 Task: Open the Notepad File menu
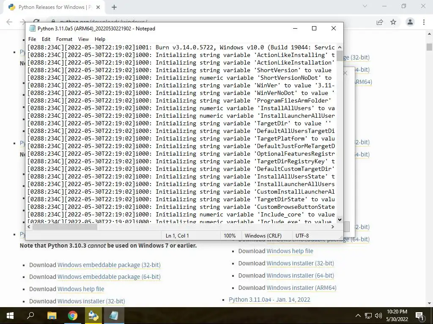point(32,39)
